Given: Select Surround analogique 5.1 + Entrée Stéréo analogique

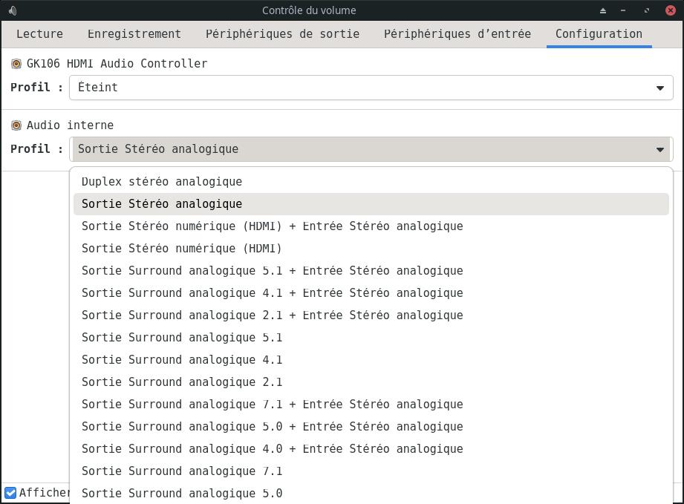Looking at the screenshot, I should point(371,271).
